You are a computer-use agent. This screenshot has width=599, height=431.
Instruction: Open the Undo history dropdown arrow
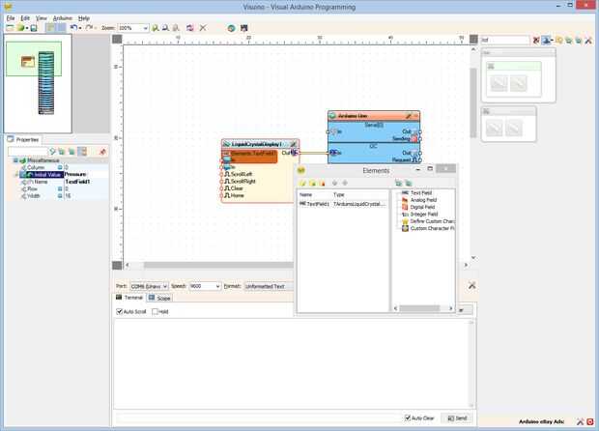80,28
